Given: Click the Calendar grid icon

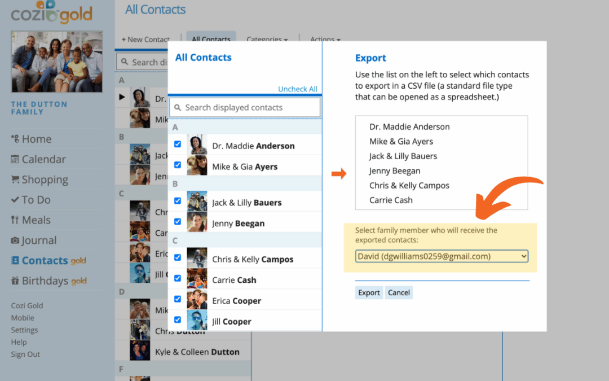Looking at the screenshot, I should tap(15, 159).
